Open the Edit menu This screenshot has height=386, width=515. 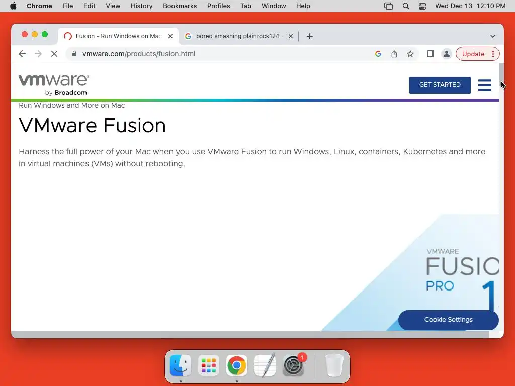click(89, 6)
